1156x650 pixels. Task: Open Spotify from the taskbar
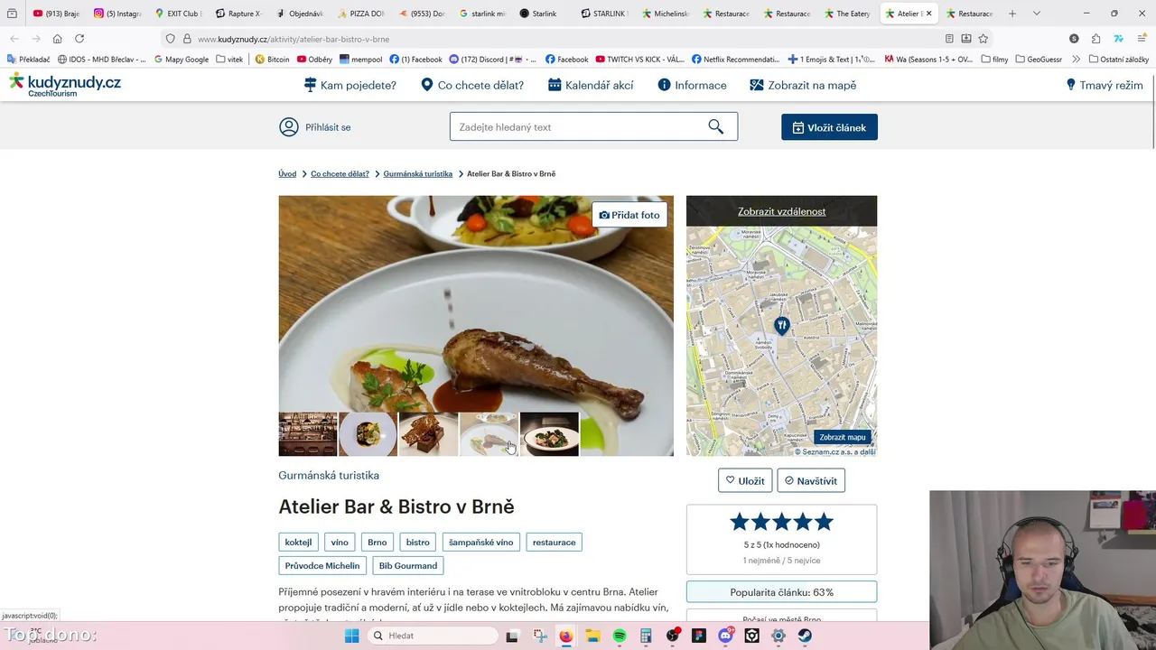point(620,636)
